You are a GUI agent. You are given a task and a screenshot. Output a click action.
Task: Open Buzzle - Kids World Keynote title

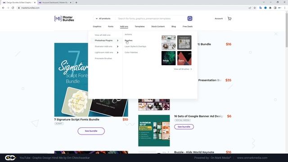coord(194,152)
